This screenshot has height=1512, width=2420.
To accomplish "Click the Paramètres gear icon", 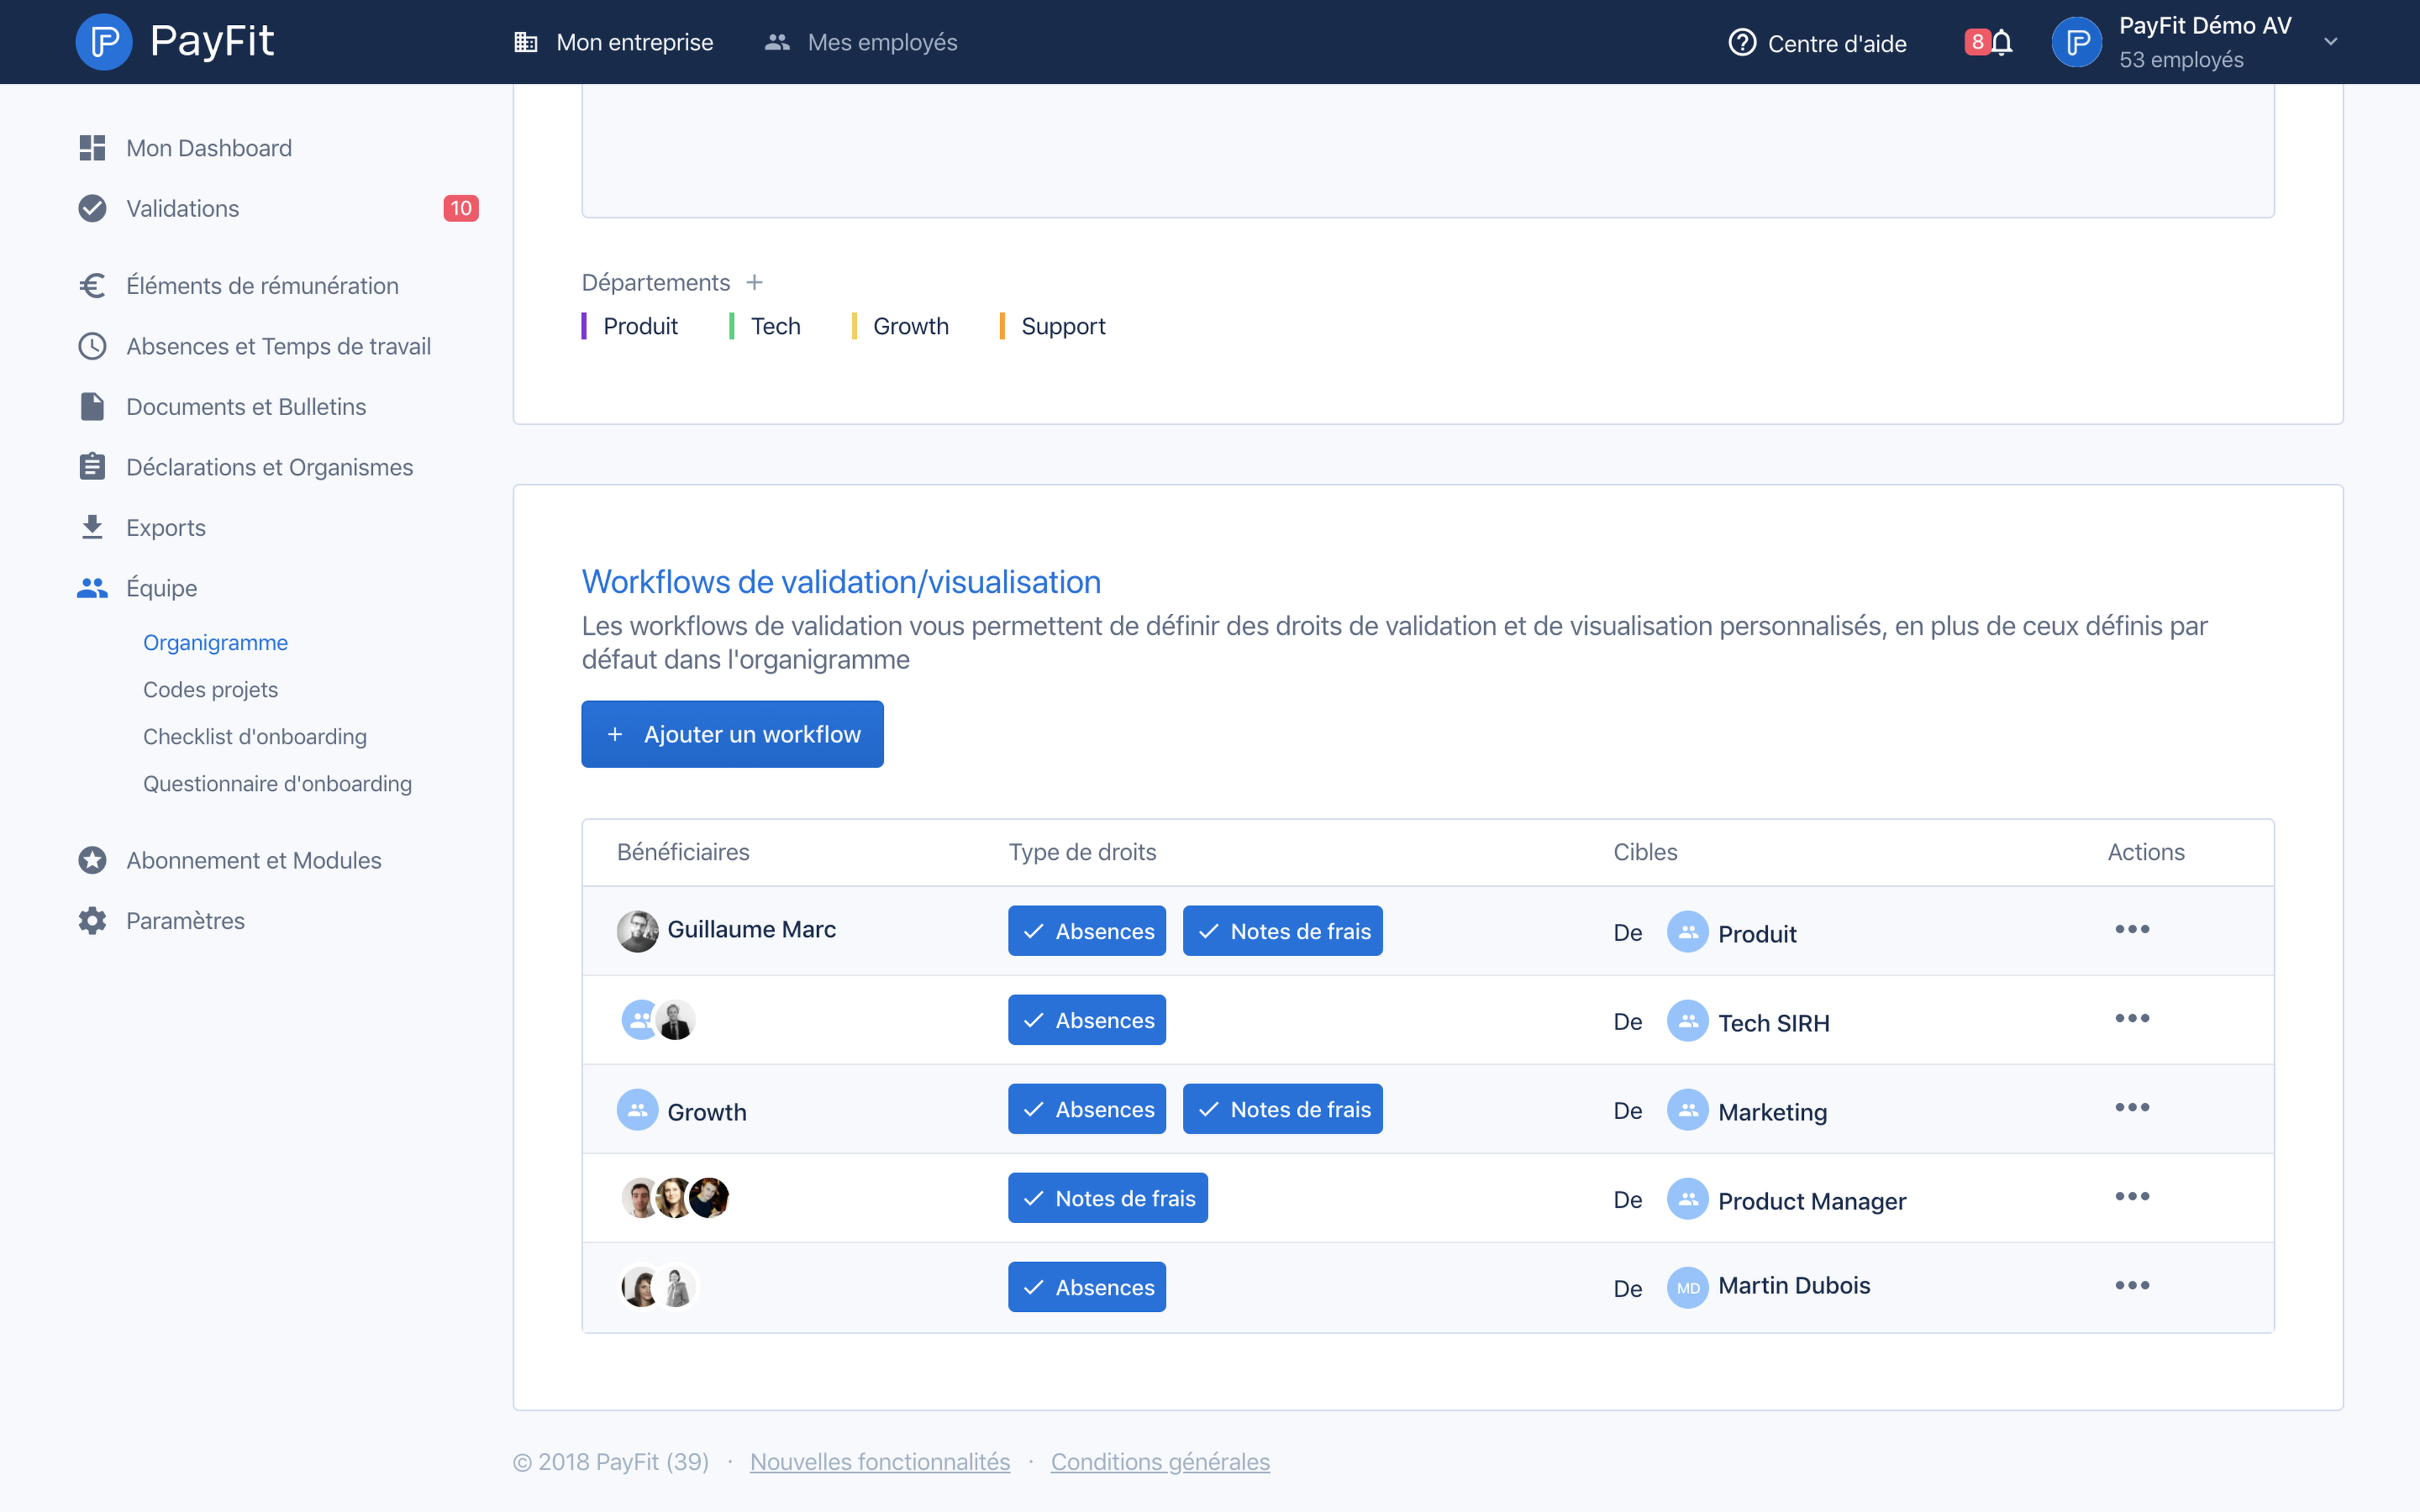I will click(92, 920).
